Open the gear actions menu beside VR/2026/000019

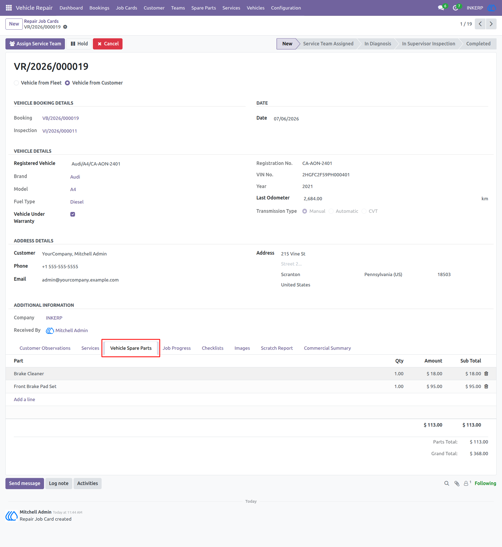65,27
